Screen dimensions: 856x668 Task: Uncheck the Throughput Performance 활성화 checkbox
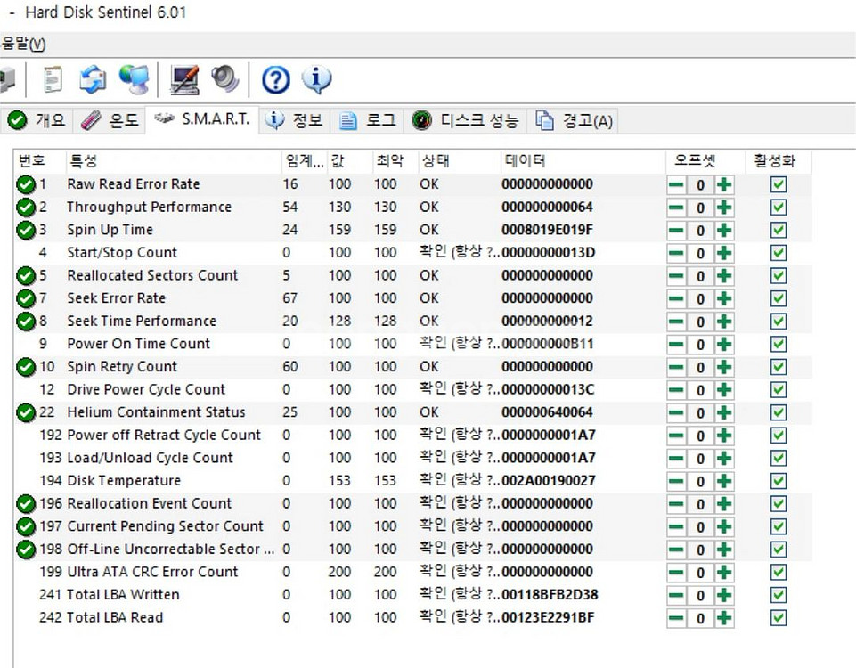coord(779,208)
